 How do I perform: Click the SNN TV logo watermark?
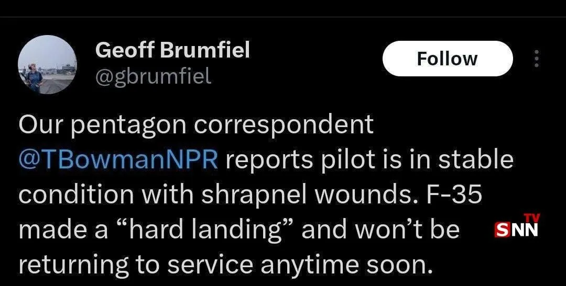click(x=517, y=226)
